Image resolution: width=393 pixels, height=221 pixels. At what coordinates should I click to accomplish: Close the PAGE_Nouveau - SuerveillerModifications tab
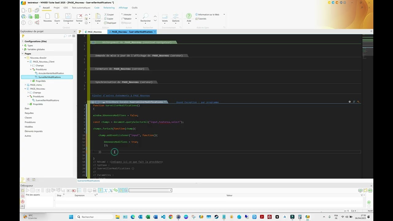point(155,32)
